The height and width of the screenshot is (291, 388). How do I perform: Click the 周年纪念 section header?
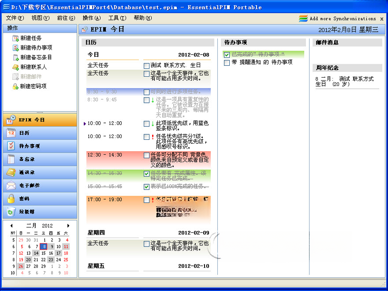click(347, 68)
